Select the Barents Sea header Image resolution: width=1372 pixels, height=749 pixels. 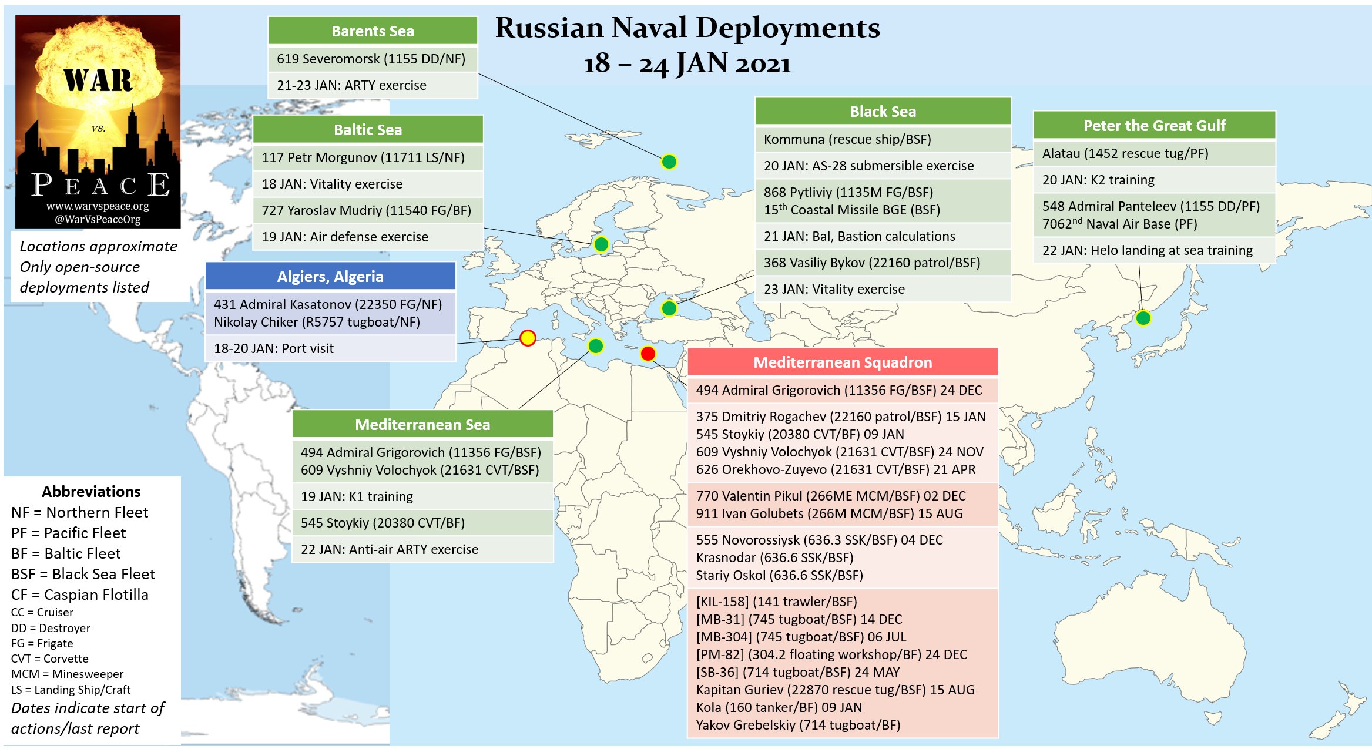373,31
